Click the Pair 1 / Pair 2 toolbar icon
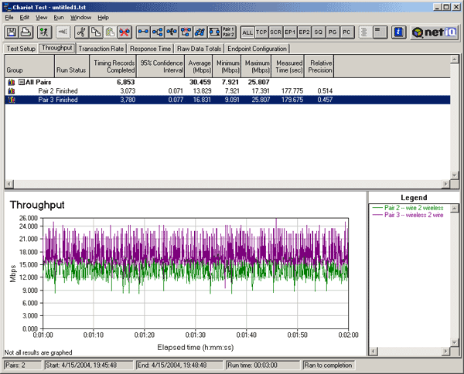This screenshot has width=464, height=374. (228, 32)
